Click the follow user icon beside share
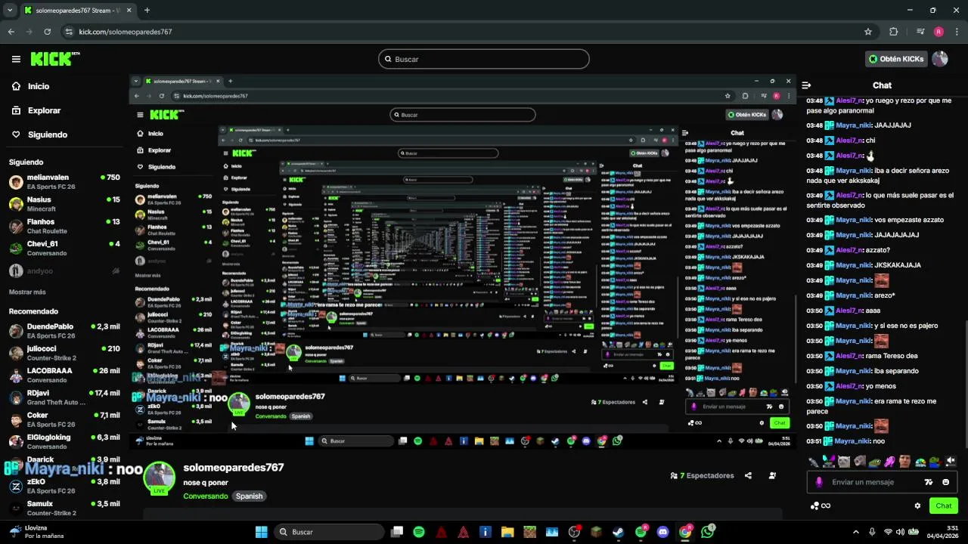Viewport: 968px width, 544px height. coord(772,476)
